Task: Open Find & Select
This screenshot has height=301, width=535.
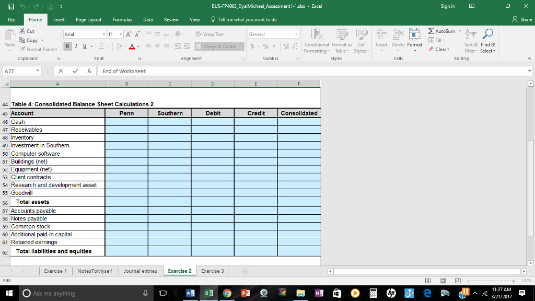Action: tap(487, 42)
